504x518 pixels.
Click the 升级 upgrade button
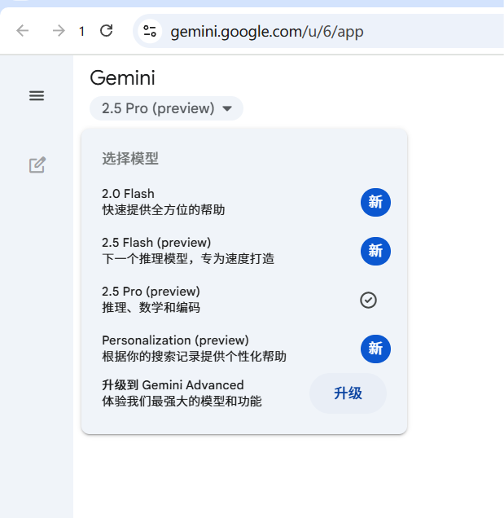coord(348,393)
